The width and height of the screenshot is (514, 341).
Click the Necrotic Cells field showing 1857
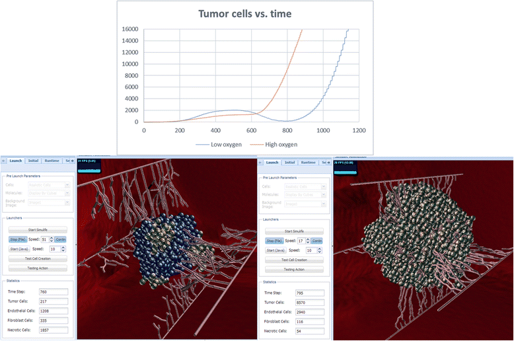coord(49,329)
